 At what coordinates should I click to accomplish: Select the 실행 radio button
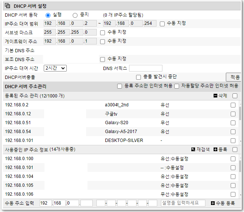click(x=48, y=15)
